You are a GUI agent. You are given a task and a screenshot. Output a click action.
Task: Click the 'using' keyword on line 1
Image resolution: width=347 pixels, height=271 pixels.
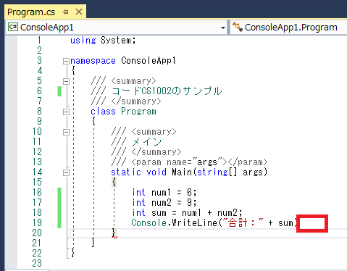coord(83,41)
